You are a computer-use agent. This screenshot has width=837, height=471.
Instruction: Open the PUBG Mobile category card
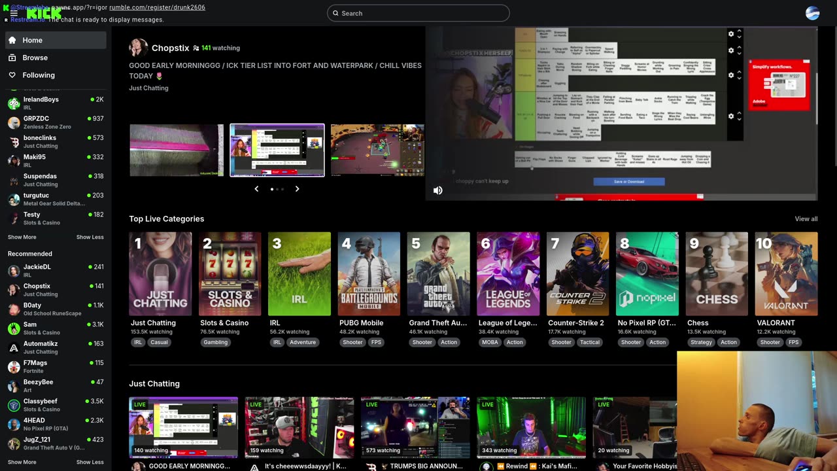click(369, 274)
